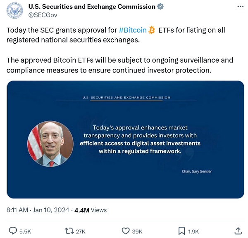Click the repost arrows icon
248x238 pixels.
click(x=69, y=231)
